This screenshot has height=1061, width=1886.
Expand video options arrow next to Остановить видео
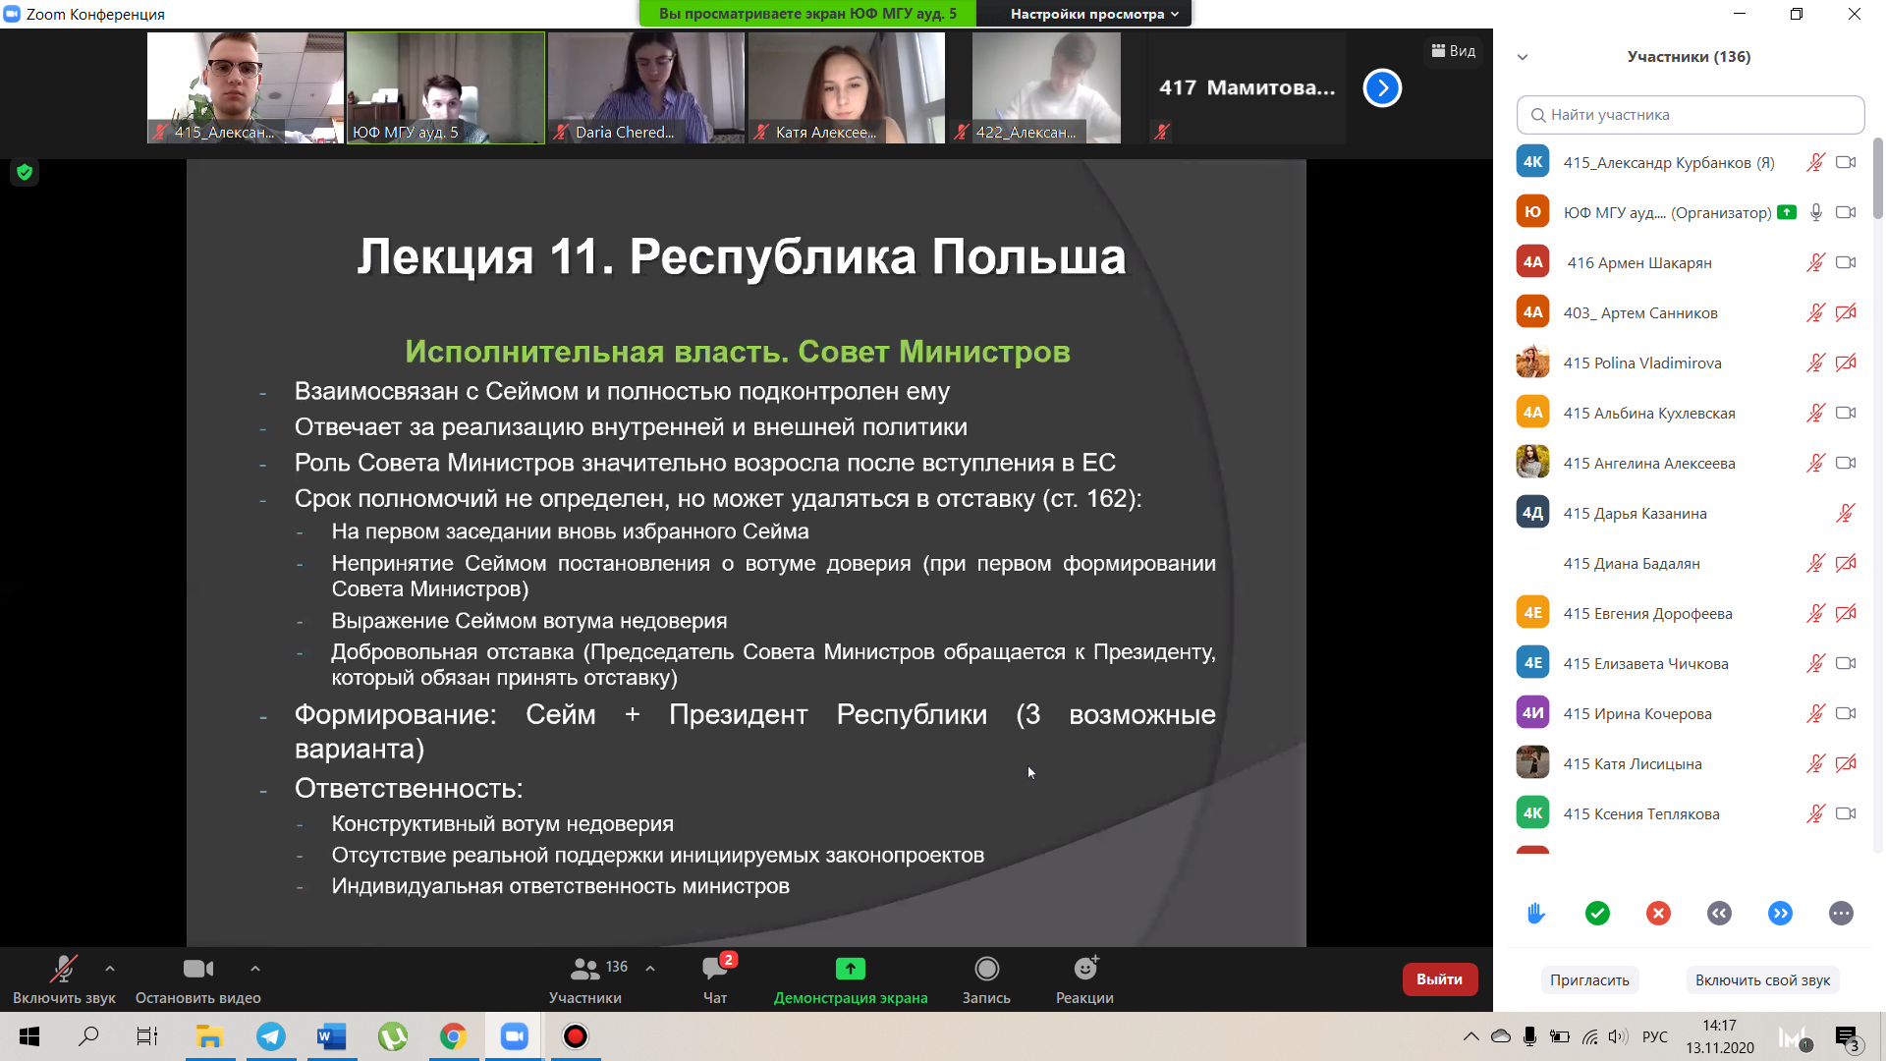click(255, 969)
